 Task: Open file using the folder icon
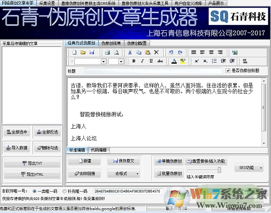pyautogui.click(x=83, y=52)
